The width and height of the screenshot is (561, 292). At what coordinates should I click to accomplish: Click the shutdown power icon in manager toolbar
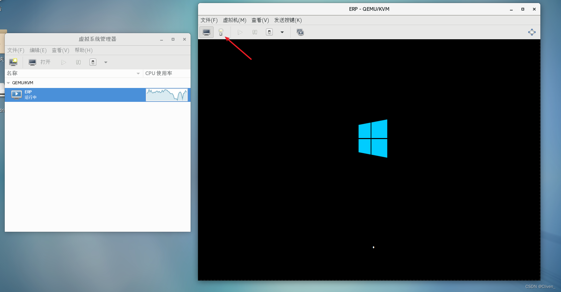click(x=93, y=62)
